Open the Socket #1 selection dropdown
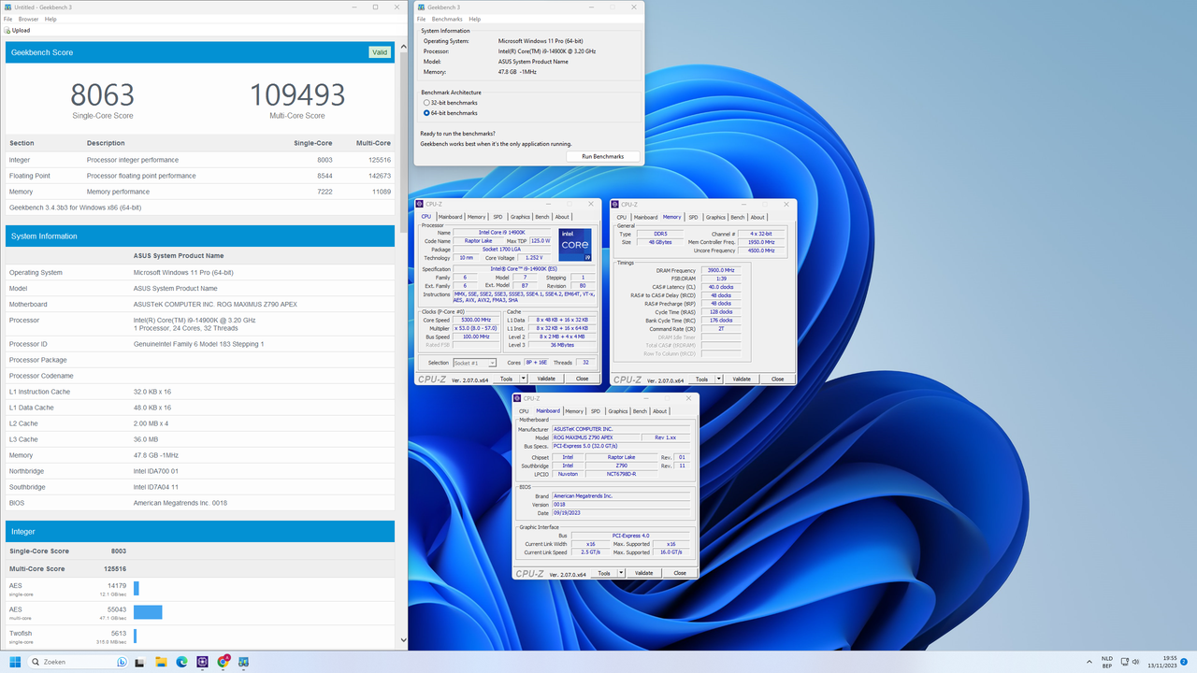Screen dimensions: 1197x673 [474, 363]
